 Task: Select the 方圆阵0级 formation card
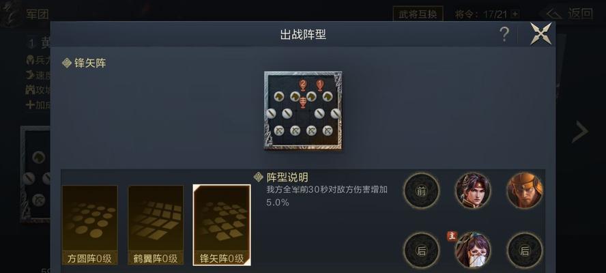(89, 225)
